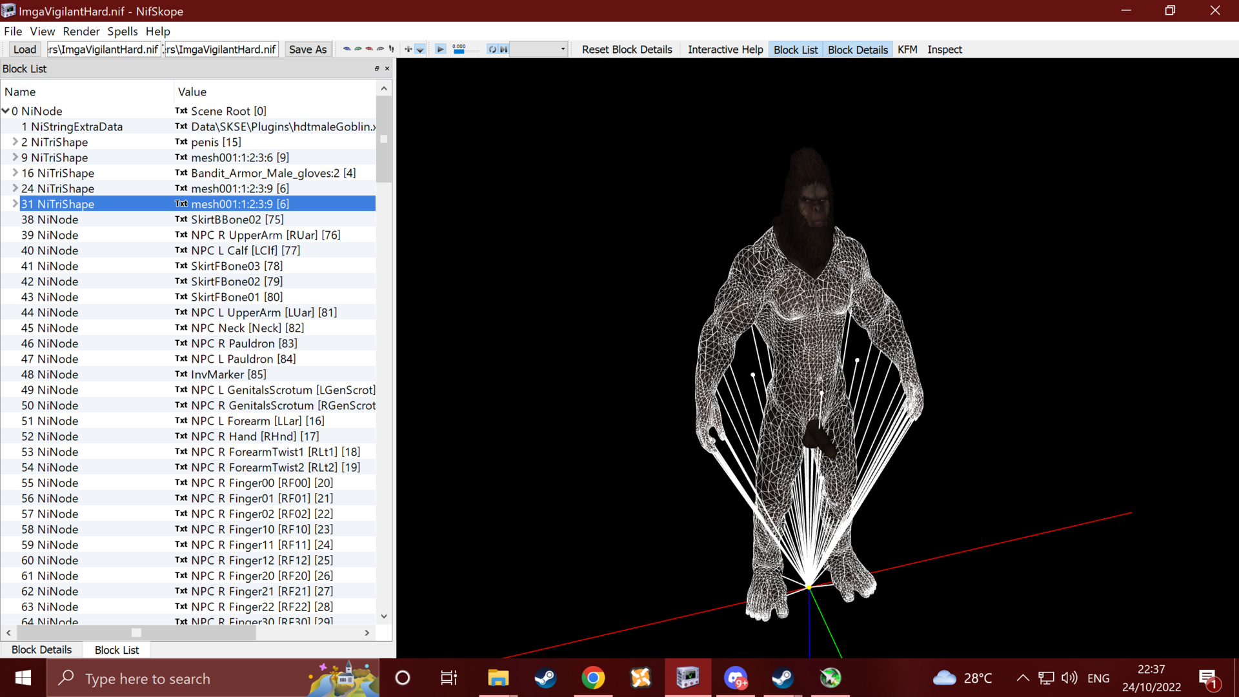Click the red eye view icon
The image size is (1239, 697).
369,49
